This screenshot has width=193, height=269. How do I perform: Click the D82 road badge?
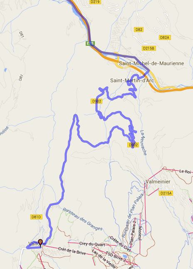coord(139,30)
